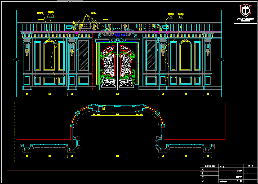Click the oval 1953 sign above the door
The height and width of the screenshot is (184, 258).
[x=118, y=40]
